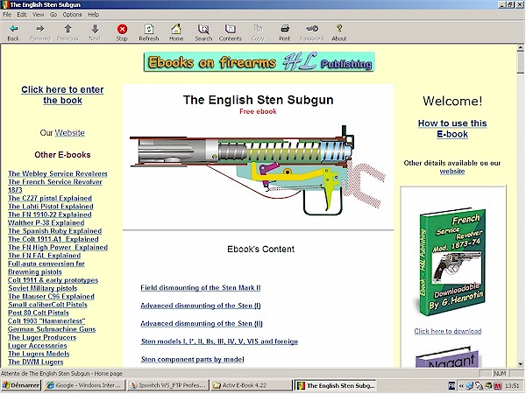Click the red Stop icon
This screenshot has height=394, width=526.
coord(122,29)
